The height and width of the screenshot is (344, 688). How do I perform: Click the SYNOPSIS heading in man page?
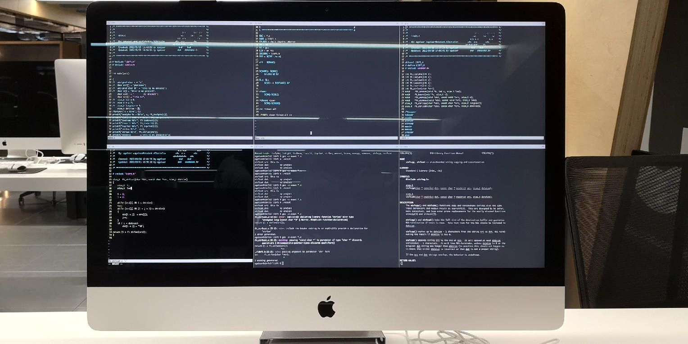pyautogui.click(x=406, y=176)
